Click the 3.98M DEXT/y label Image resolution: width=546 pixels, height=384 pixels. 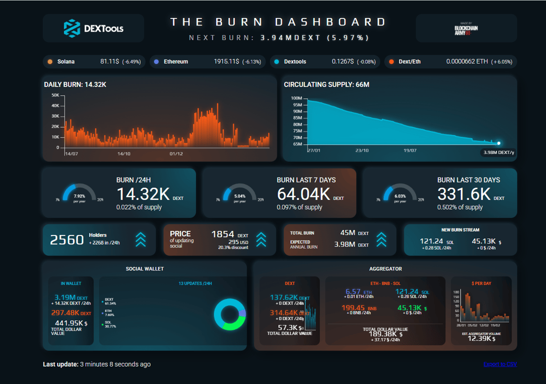(498, 152)
